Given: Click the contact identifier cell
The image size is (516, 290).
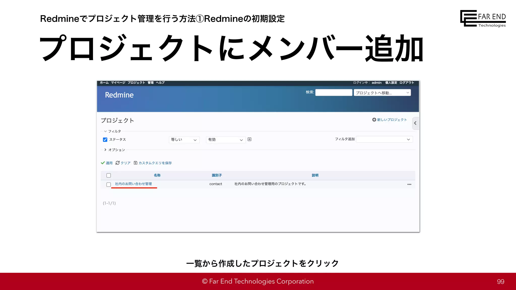Looking at the screenshot, I should (216, 184).
